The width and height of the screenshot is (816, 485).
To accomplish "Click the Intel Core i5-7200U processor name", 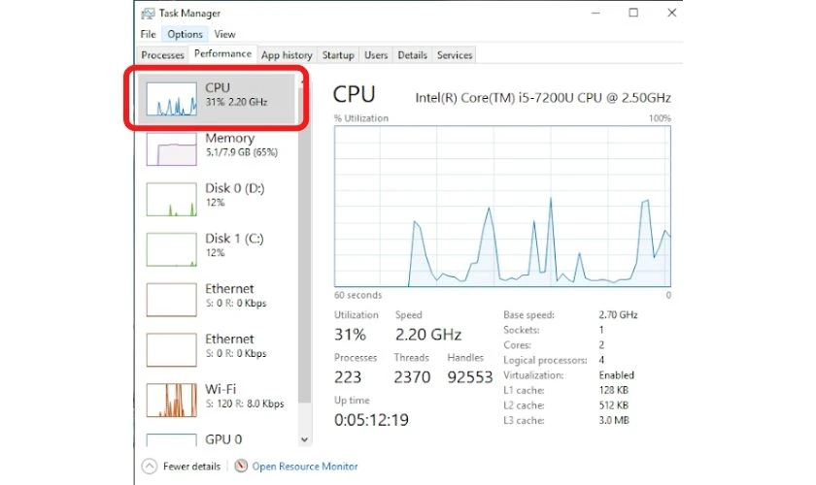I will click(x=543, y=98).
